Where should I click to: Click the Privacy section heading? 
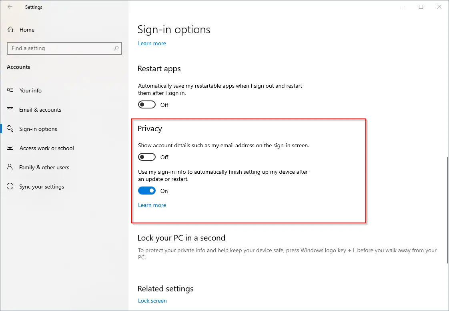[150, 129]
